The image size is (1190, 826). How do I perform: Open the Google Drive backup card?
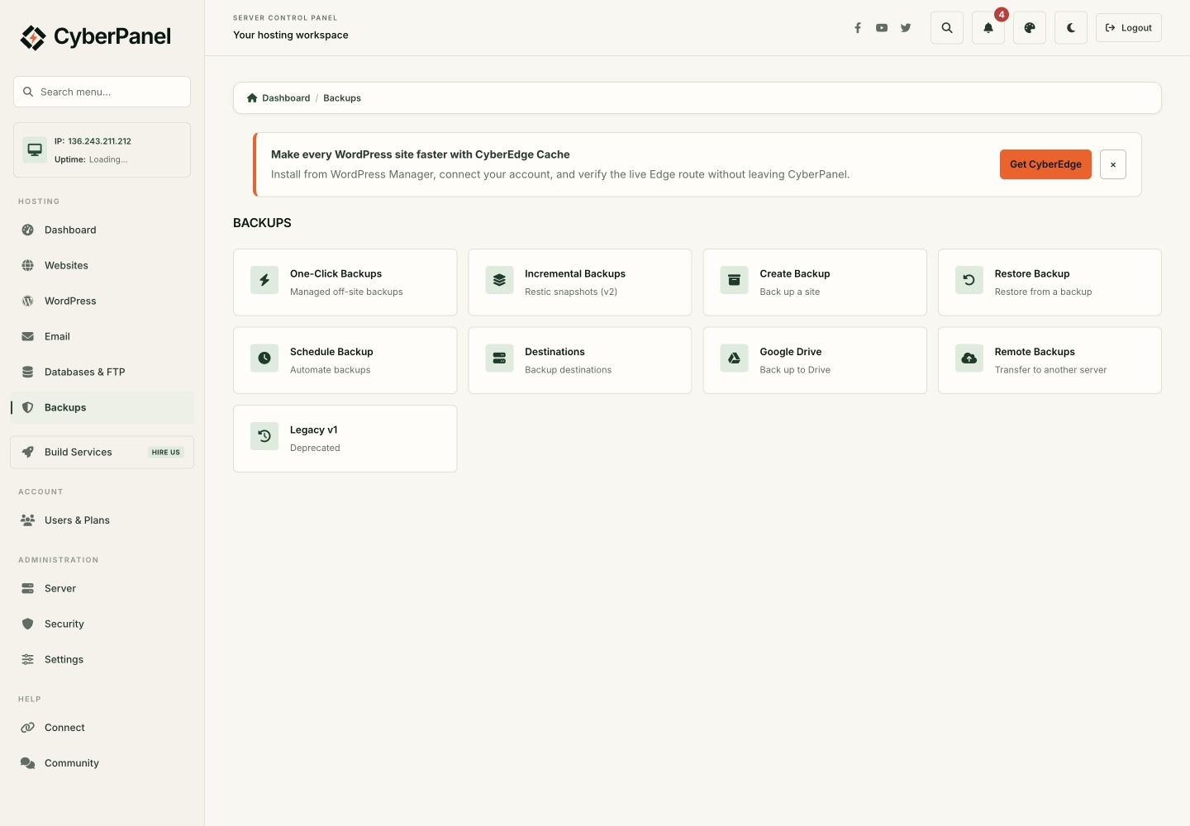[x=815, y=360]
